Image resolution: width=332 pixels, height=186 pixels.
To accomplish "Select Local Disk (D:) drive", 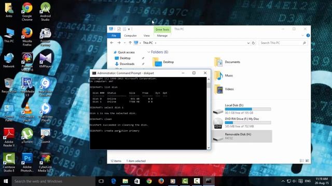I will click(x=242, y=109).
